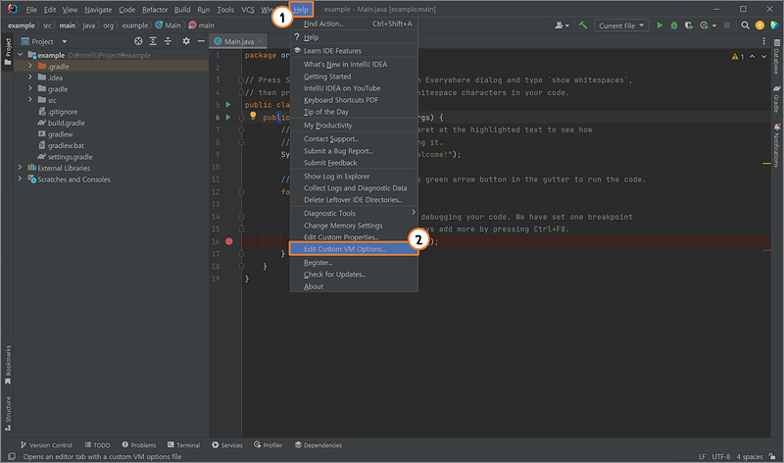Run the current file with the green play button

[x=660, y=26]
